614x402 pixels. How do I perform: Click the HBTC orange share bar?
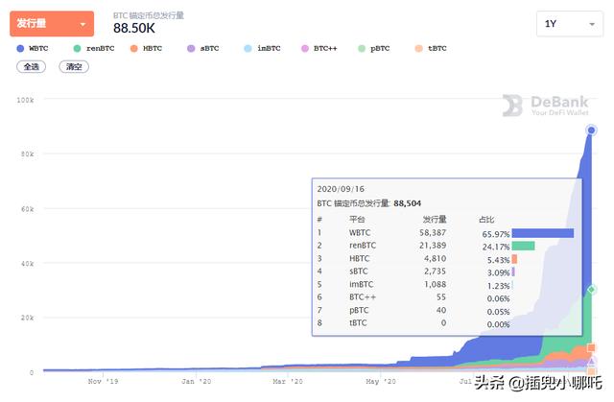coord(514,259)
